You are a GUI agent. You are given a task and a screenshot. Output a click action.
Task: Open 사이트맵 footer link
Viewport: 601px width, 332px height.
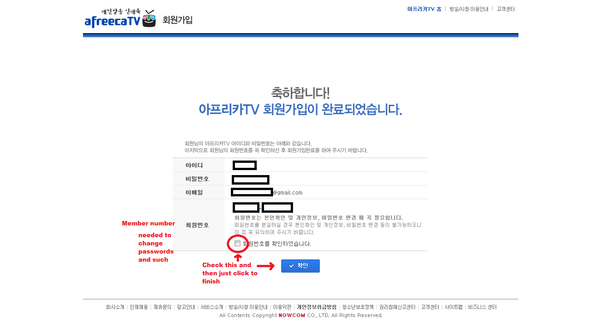(x=454, y=307)
